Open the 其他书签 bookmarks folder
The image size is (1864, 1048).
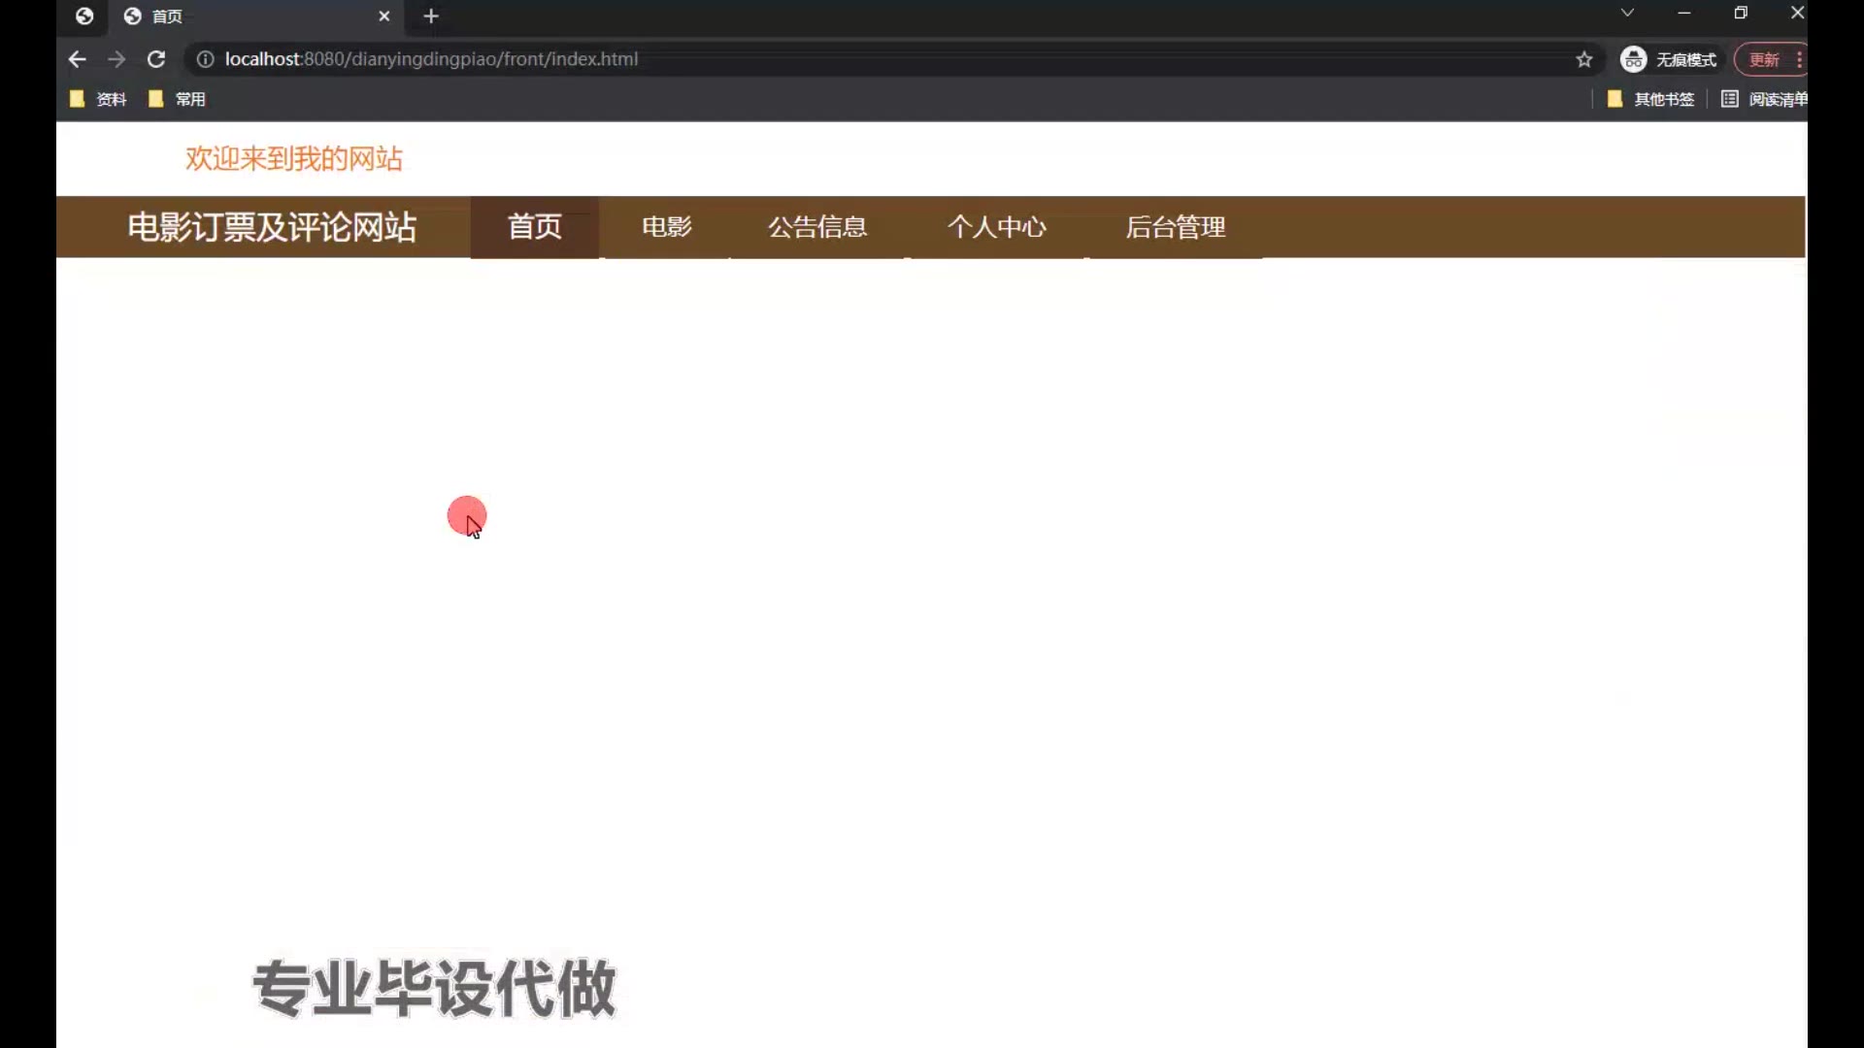coord(1650,99)
